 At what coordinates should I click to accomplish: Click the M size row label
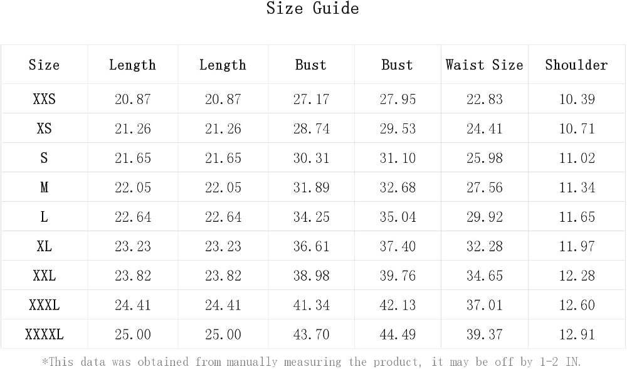pyautogui.click(x=44, y=187)
